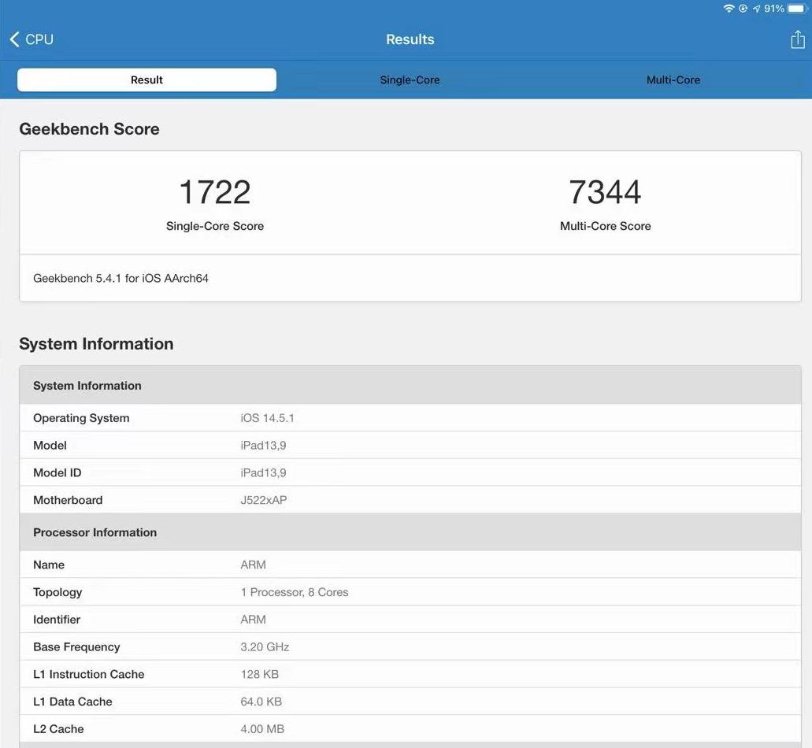
Task: Switch to the Multi-Core tab
Action: [673, 80]
